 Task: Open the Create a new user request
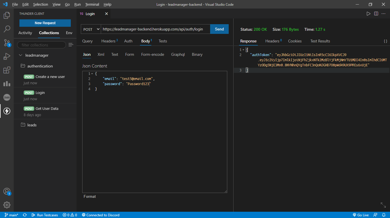tap(45, 79)
